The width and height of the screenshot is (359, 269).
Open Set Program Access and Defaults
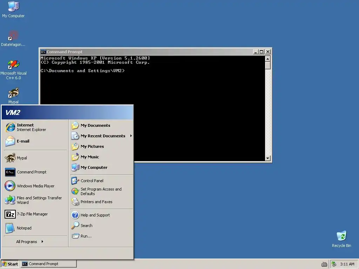coord(101,191)
